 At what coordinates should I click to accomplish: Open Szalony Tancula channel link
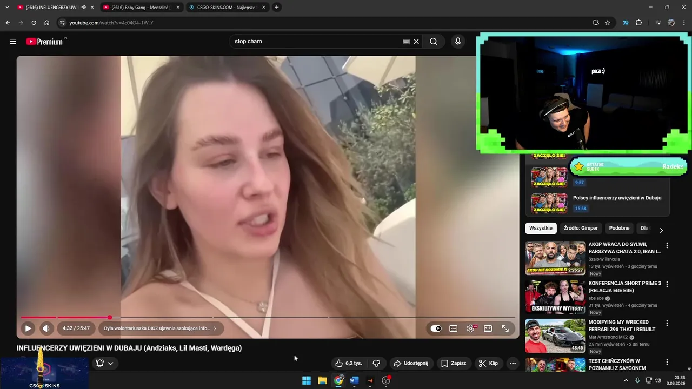point(604,259)
